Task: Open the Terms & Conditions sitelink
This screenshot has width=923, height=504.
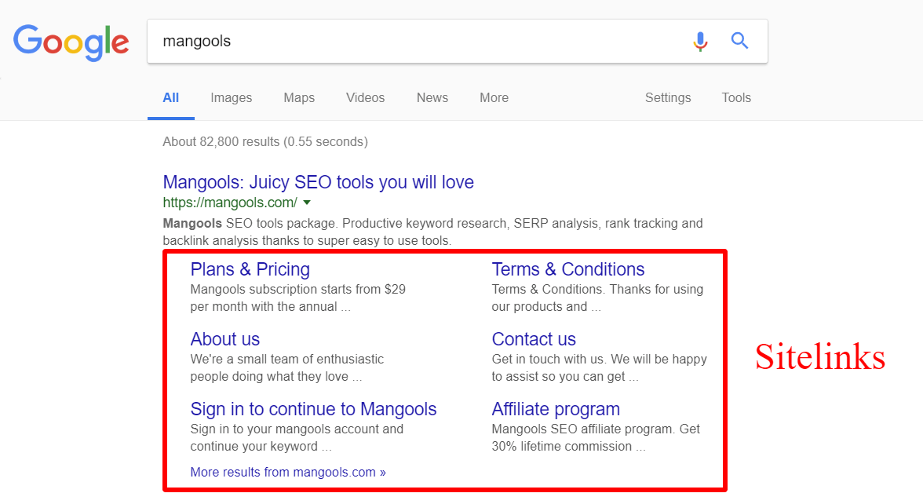Action: [x=568, y=270]
